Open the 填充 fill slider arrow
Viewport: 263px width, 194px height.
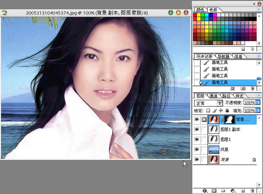point(258,110)
